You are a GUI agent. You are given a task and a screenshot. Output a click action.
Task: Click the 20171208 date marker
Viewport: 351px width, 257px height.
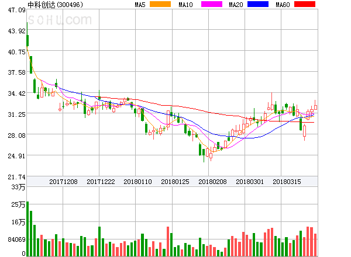click(63, 182)
